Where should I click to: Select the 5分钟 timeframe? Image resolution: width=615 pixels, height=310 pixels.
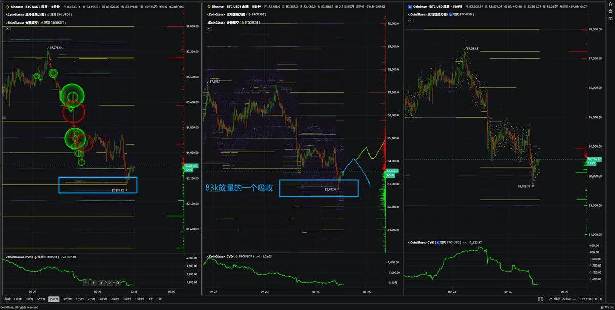tap(42, 299)
